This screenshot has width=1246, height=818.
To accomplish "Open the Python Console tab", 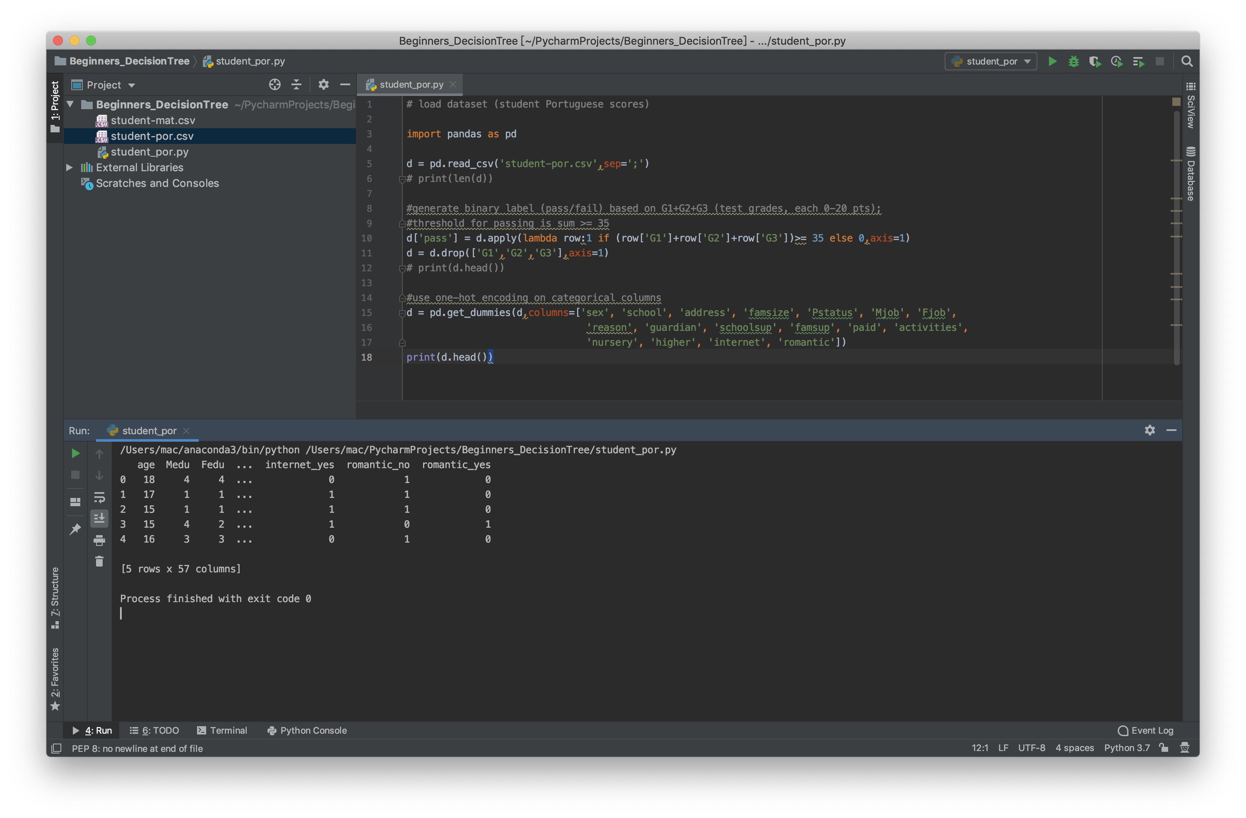I will (x=307, y=730).
